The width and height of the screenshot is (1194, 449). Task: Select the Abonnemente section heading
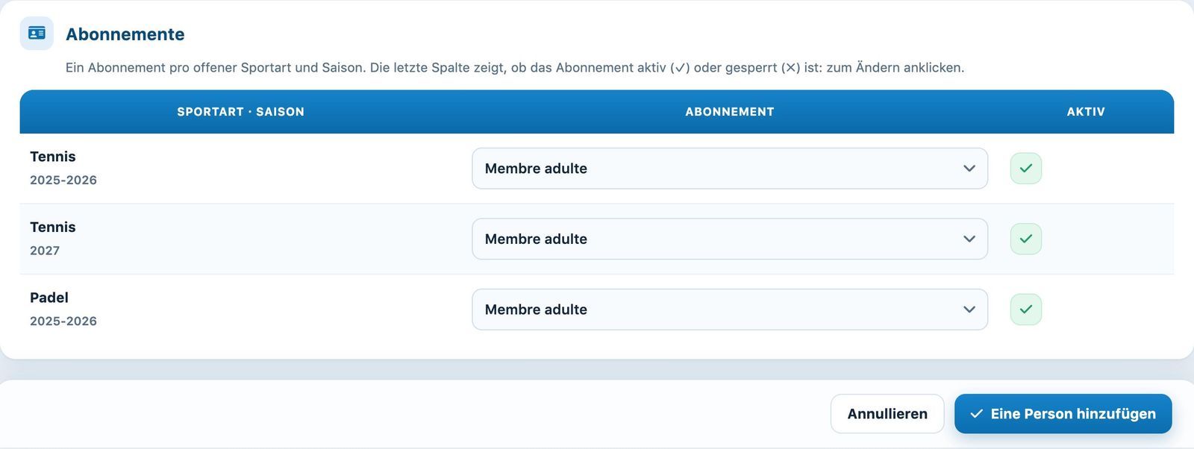pyautogui.click(x=125, y=34)
